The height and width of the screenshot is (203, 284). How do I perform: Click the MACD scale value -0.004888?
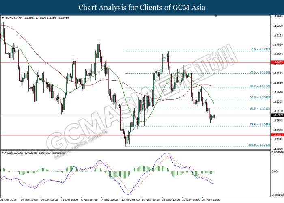click(278, 195)
